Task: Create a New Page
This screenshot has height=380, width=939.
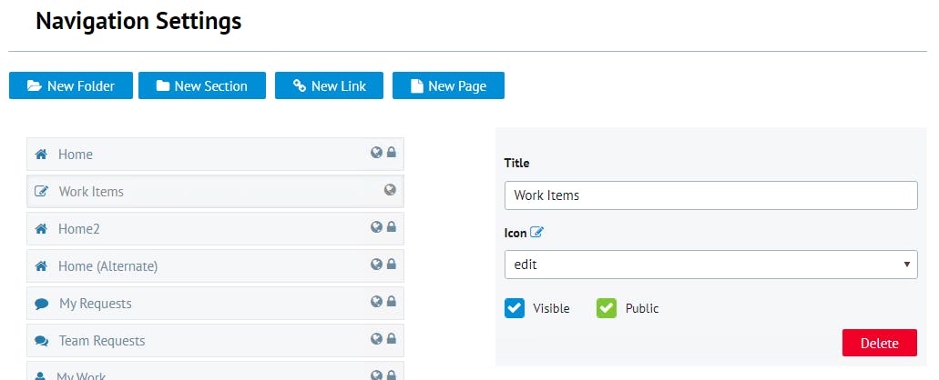Action: click(448, 86)
